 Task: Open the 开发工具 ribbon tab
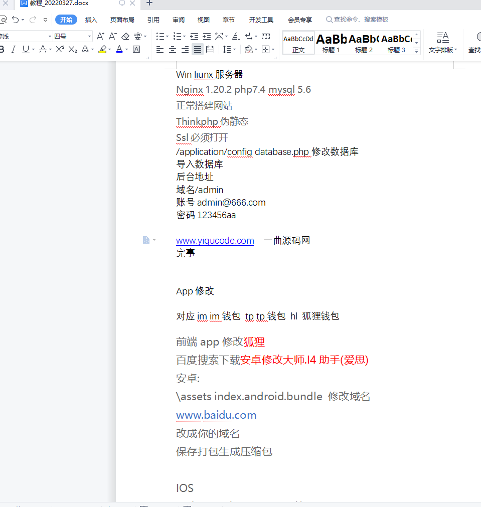(x=261, y=20)
